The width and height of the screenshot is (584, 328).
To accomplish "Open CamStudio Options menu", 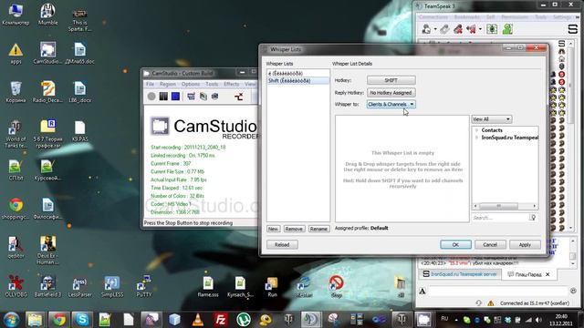I will [x=191, y=84].
